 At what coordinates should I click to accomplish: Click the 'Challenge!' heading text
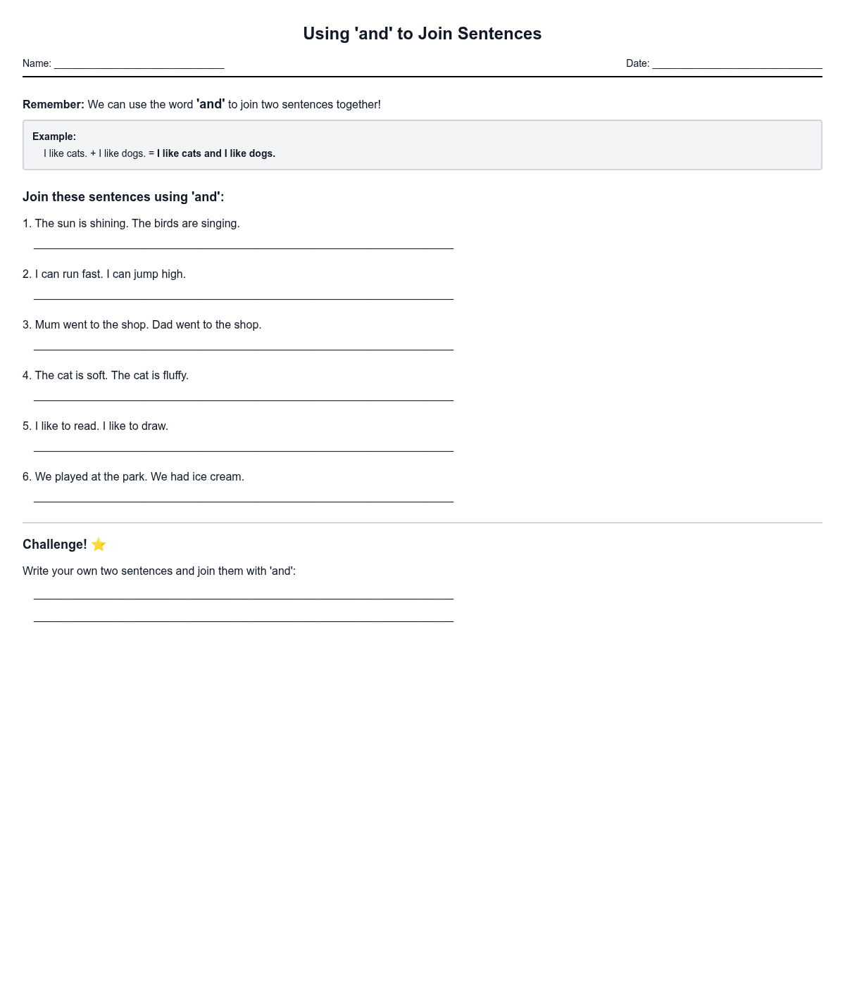pyautogui.click(x=55, y=545)
